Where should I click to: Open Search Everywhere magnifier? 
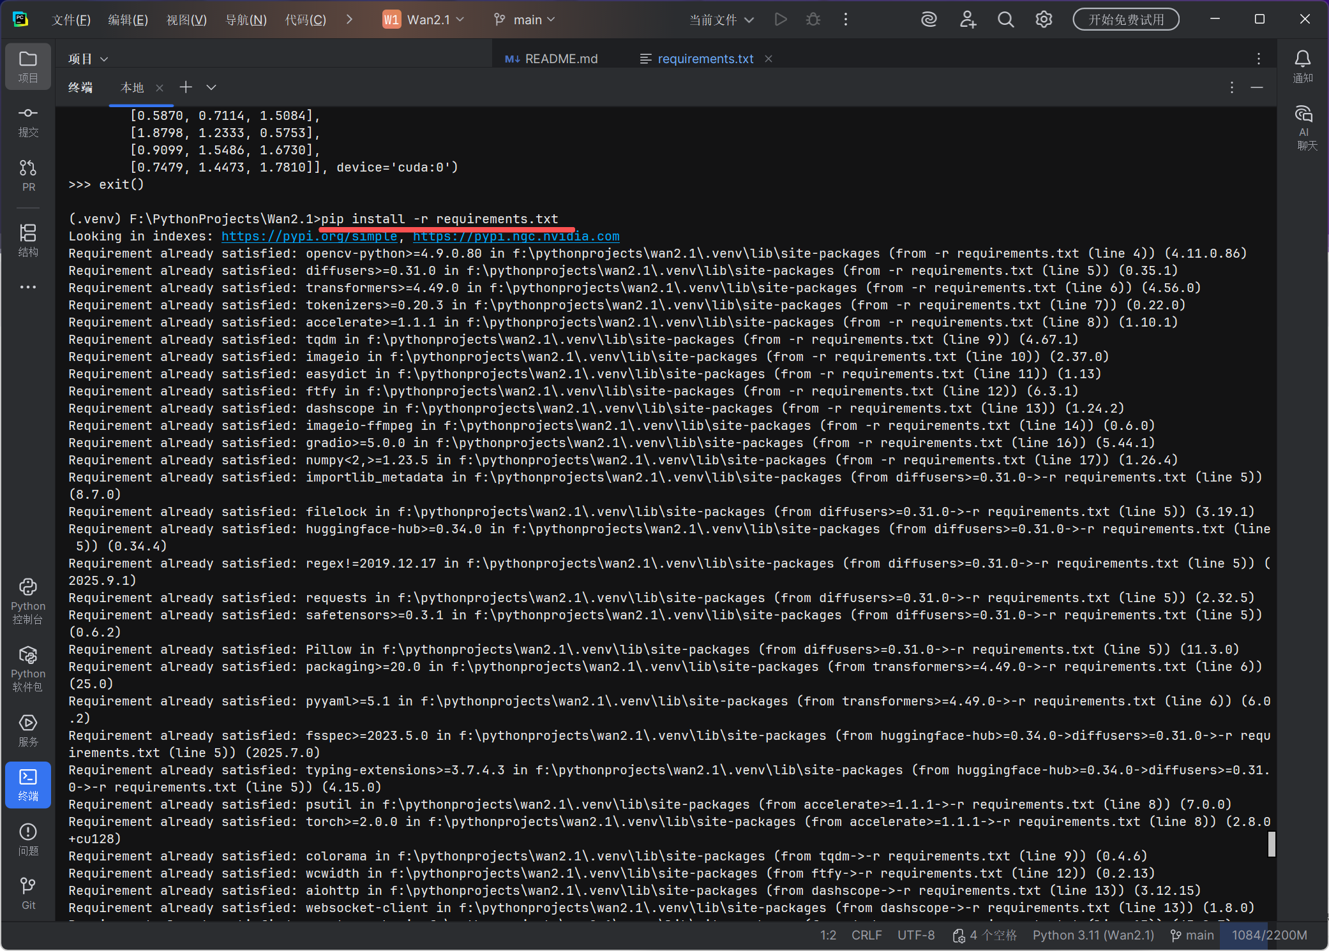1005,19
